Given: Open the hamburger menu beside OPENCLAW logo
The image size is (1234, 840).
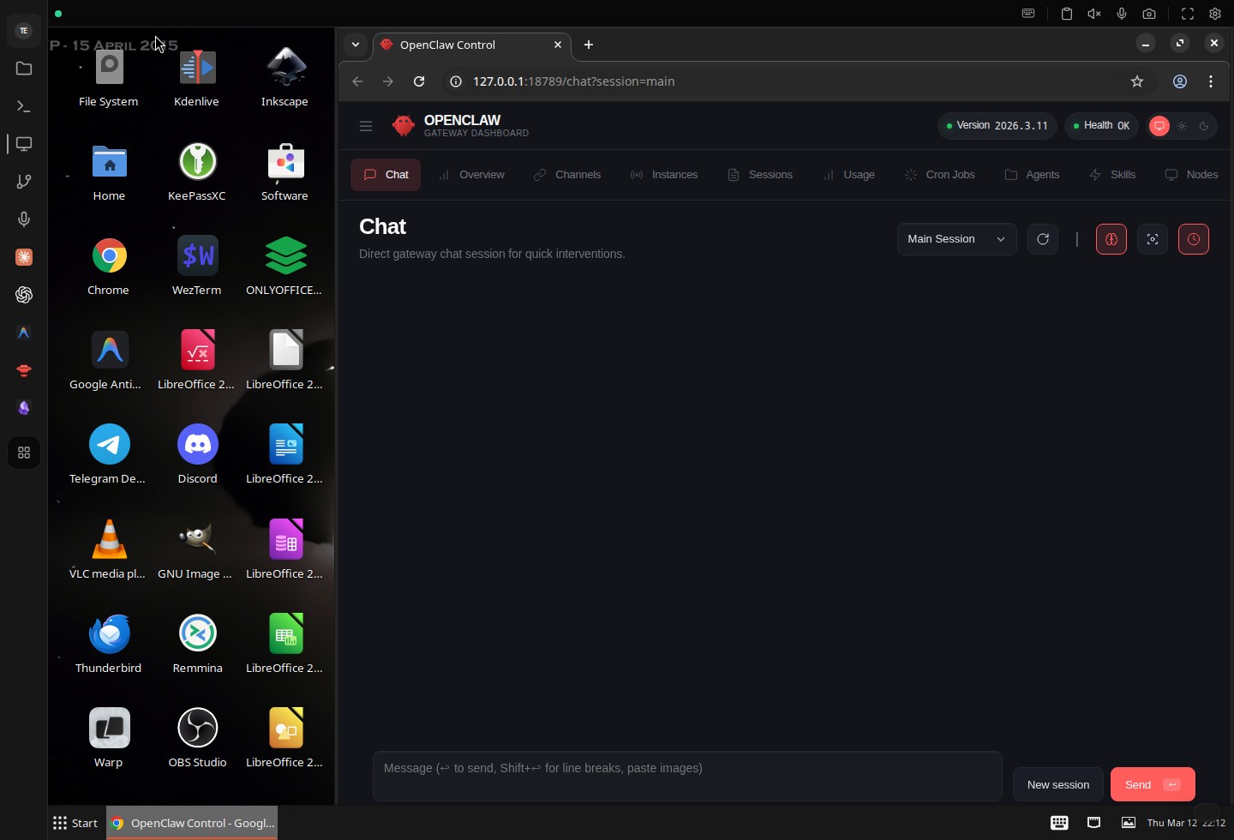Looking at the screenshot, I should [x=366, y=126].
